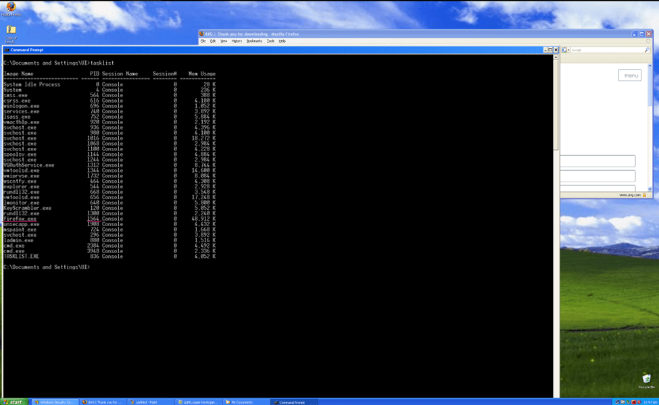Click the Firefox logo in the title bar
659x405 pixels.
(201, 34)
